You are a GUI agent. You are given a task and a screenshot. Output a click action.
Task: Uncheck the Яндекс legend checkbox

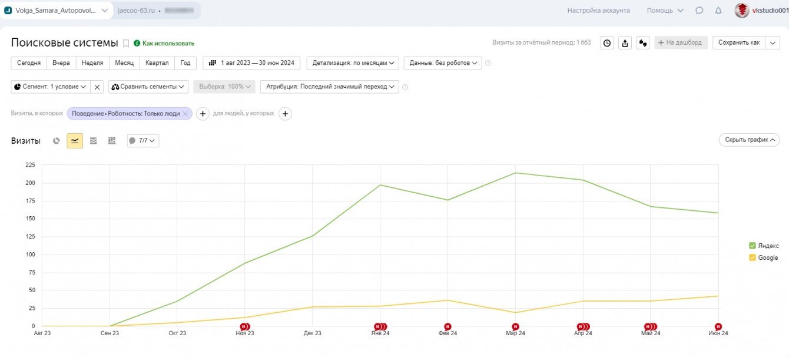click(x=752, y=246)
